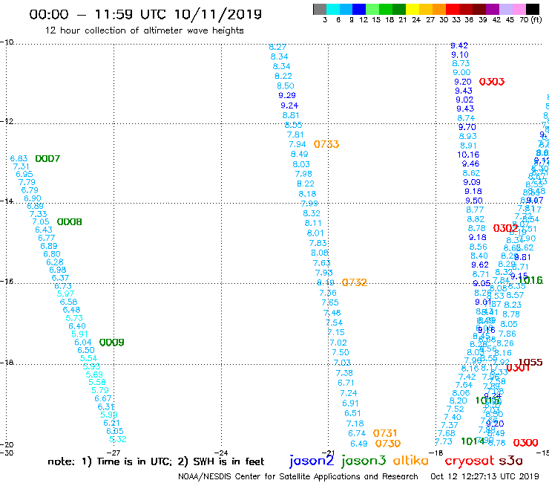Click the red time stamp '0303'
Screen dimensions: 549x483
(492, 82)
